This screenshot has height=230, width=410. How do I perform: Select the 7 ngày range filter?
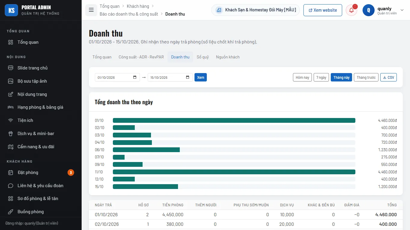point(321,77)
